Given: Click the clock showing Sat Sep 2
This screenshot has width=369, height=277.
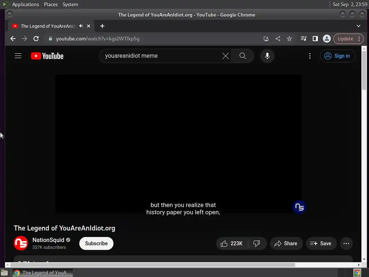Looking at the screenshot, I should point(350,4).
